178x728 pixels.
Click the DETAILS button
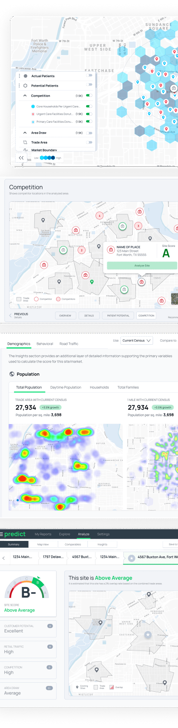[x=89, y=315]
